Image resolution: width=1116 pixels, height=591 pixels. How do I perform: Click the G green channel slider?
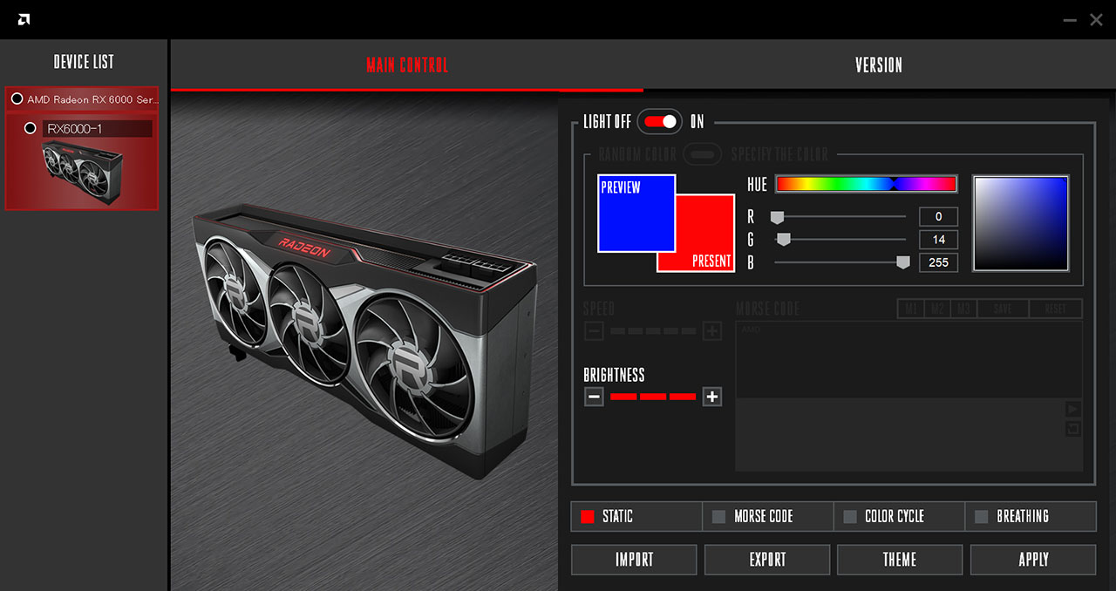pyautogui.click(x=840, y=239)
